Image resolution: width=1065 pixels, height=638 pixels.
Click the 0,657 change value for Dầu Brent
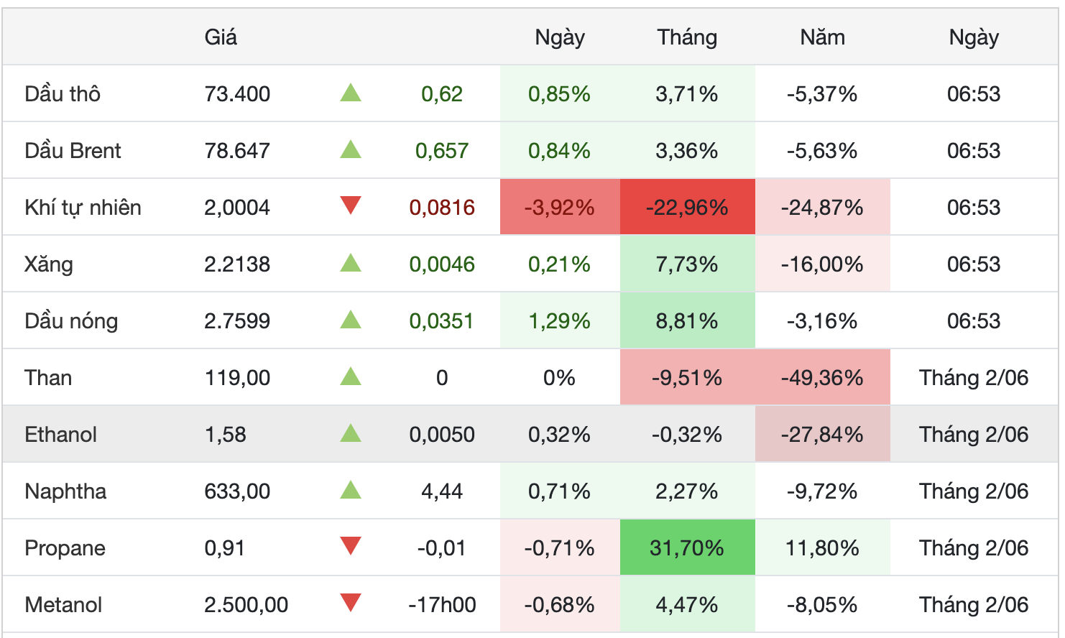(442, 151)
